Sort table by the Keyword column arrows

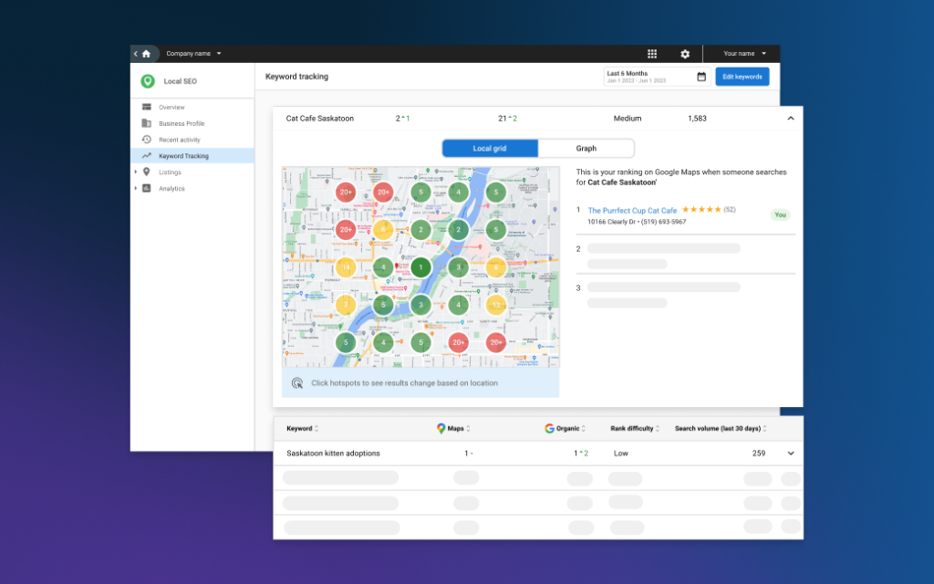tap(317, 429)
